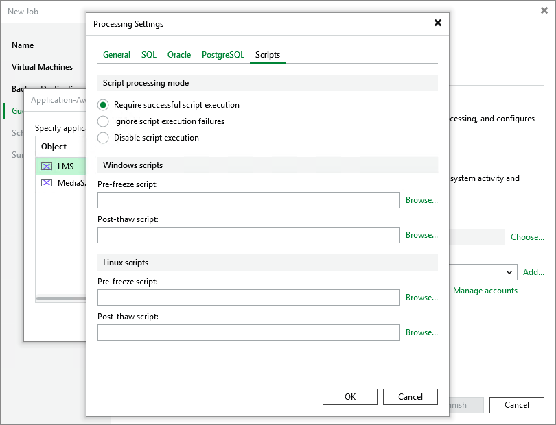
Task: Open the credentials dropdown beside Add
Action: 509,272
